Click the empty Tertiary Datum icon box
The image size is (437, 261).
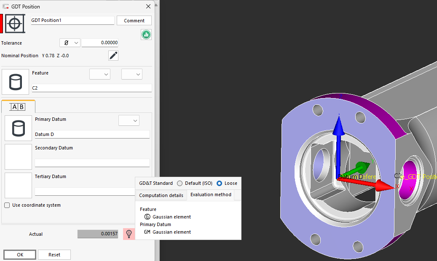[x=18, y=186]
